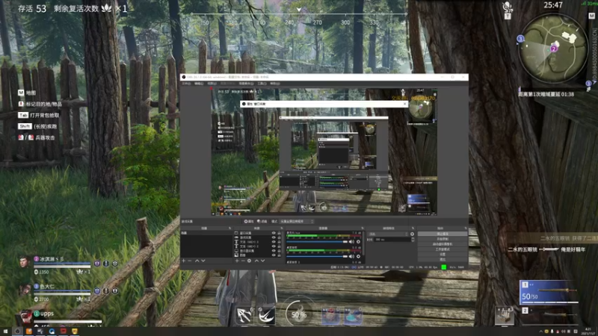Viewport: 598px width, 336px height.
Task: Pop out the Sources dock
Action: 280,228
